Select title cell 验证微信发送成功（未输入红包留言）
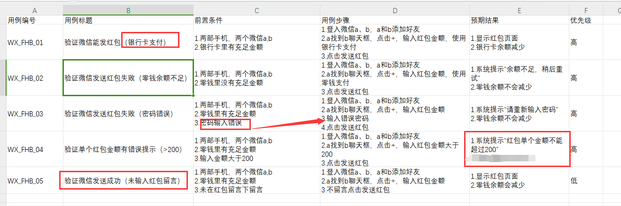The width and height of the screenshot is (621, 206). point(128,181)
